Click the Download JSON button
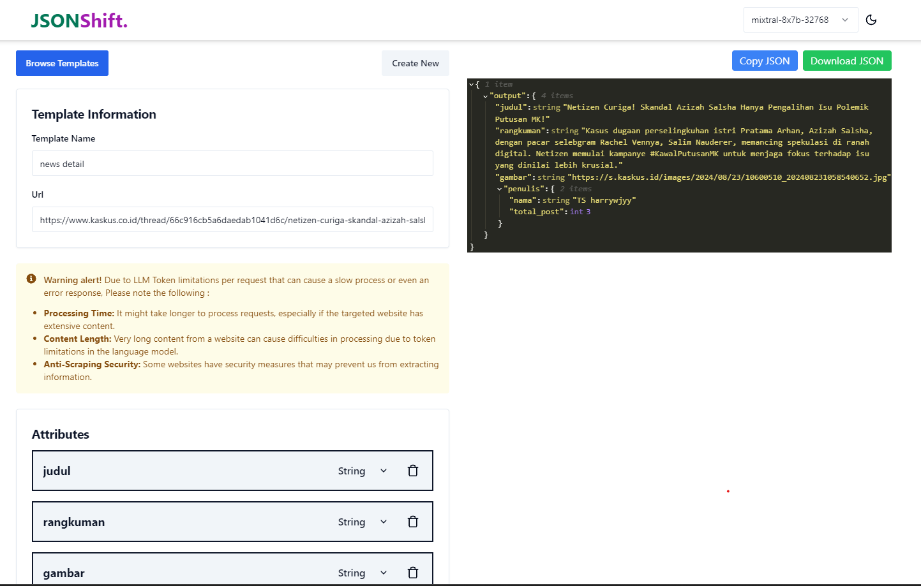Viewport: 921px width, 586px height. (x=847, y=61)
